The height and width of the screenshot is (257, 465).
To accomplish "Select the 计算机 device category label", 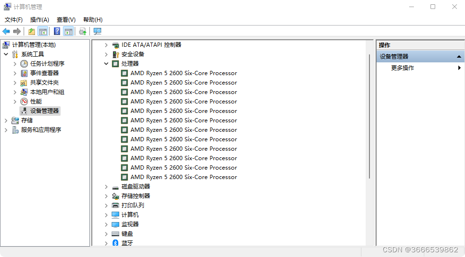I will pyautogui.click(x=130, y=215).
